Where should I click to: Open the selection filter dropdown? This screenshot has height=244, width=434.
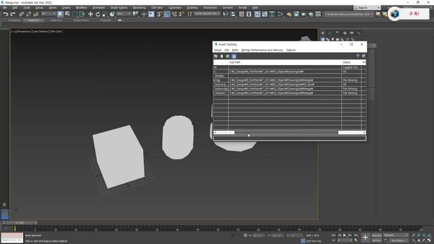(x=48, y=14)
